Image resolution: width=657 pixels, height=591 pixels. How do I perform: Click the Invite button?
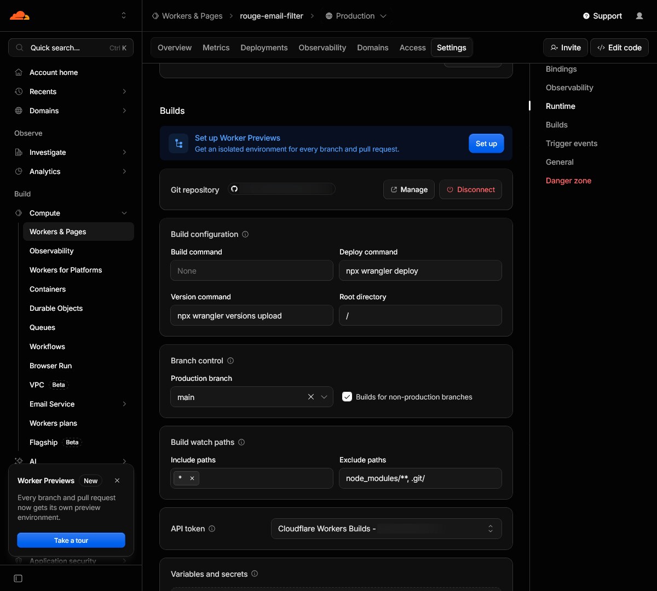point(566,48)
